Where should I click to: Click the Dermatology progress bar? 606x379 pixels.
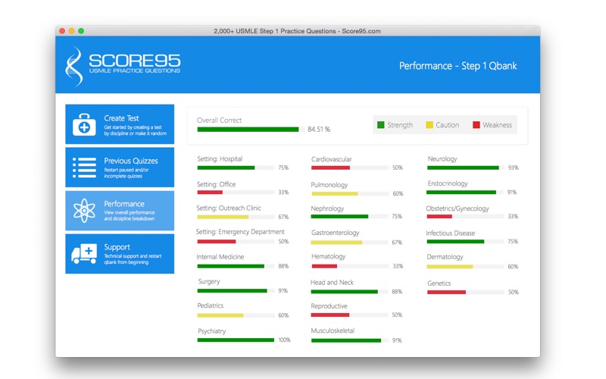click(465, 267)
